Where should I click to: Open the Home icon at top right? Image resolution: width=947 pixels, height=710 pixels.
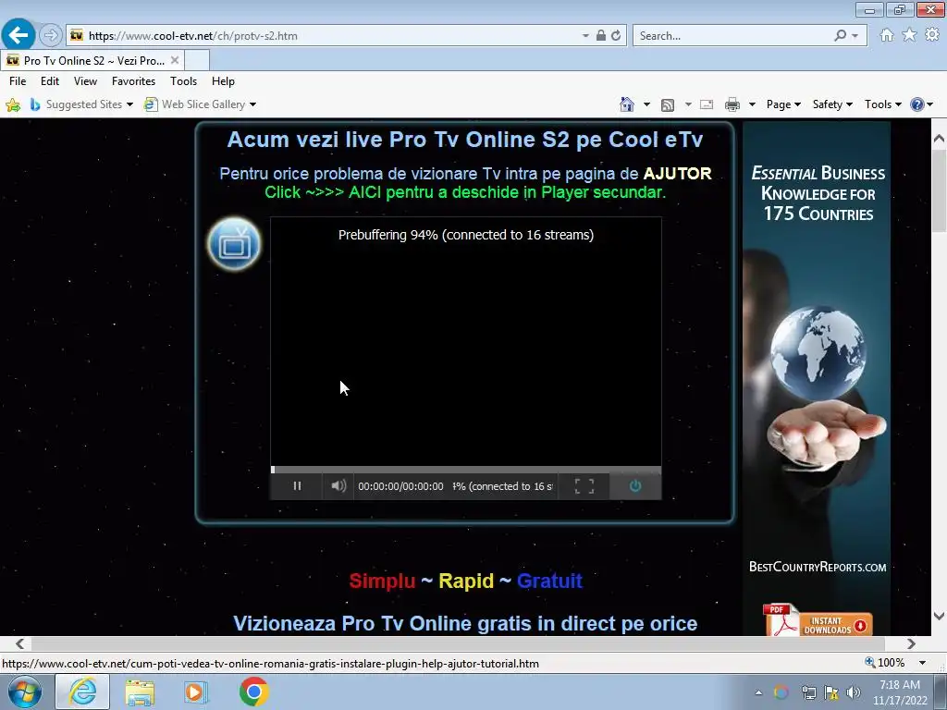887,35
